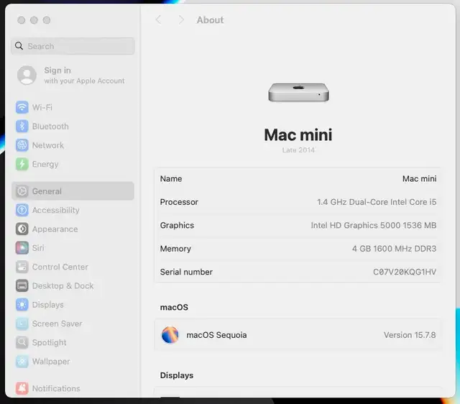Viewport: 460px width, 404px height.
Task: Select the Wi-Fi label in sidebar
Action: (x=42, y=107)
